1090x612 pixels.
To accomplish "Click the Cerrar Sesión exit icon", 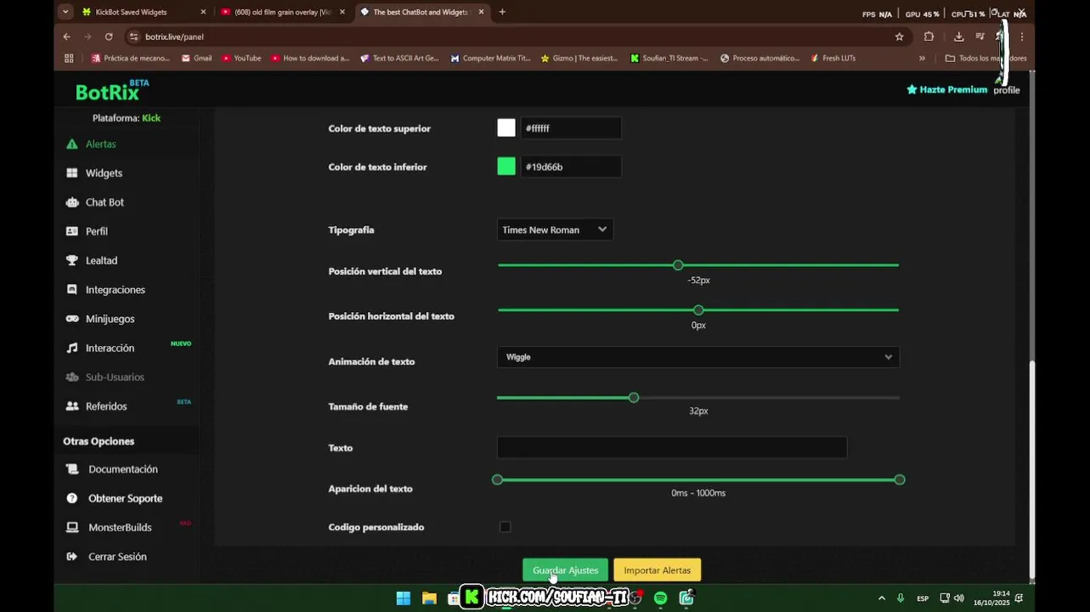I will 72,557.
